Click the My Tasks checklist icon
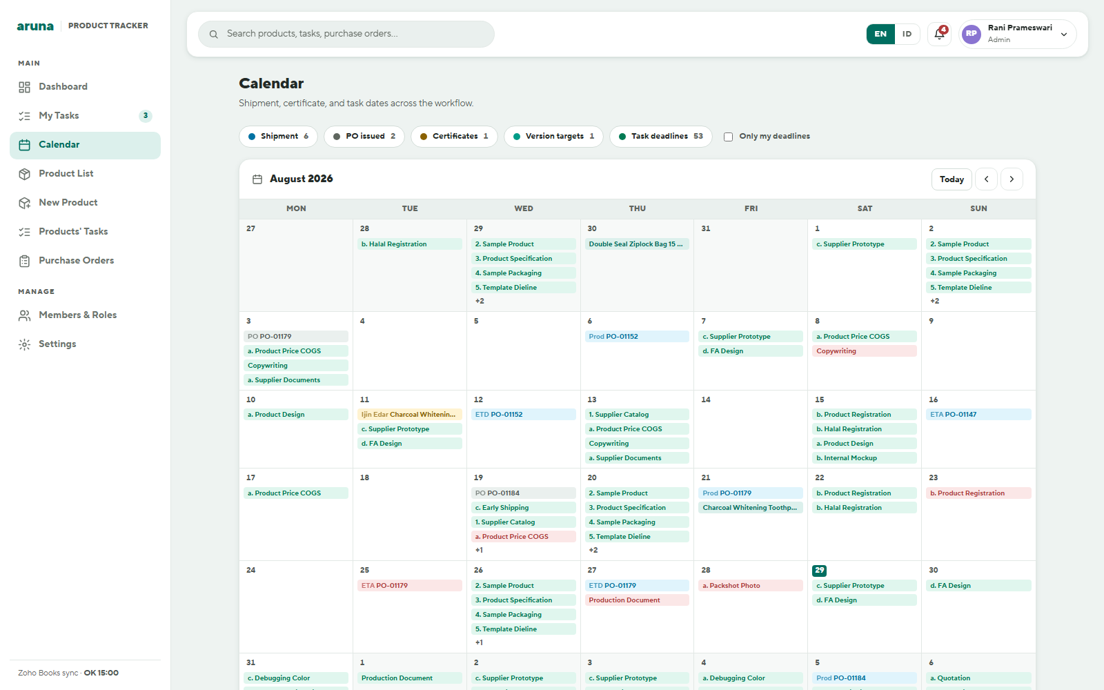Screen dimensions: 1104x690 (x=25, y=116)
